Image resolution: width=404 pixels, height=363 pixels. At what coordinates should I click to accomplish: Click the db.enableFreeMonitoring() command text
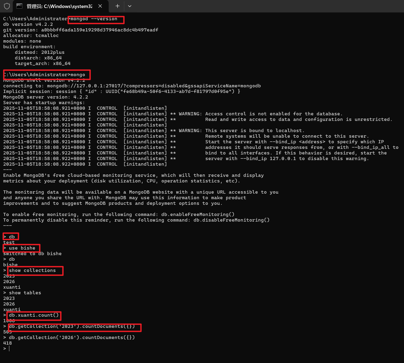(198, 214)
